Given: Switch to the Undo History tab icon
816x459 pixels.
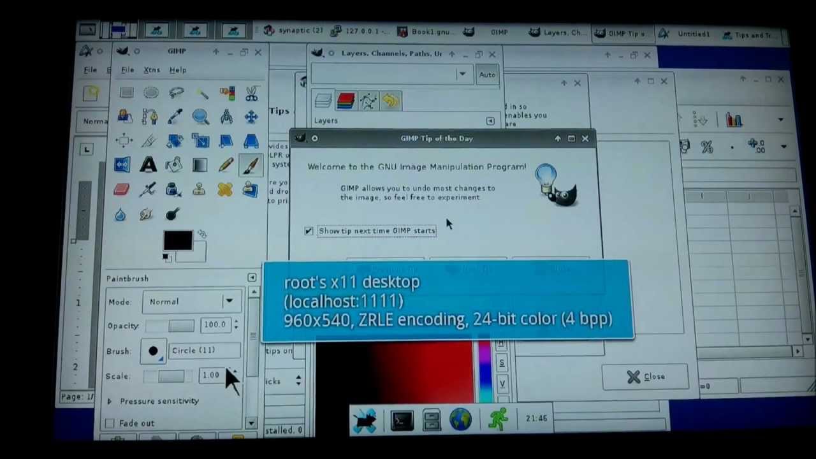Looking at the screenshot, I should 391,101.
